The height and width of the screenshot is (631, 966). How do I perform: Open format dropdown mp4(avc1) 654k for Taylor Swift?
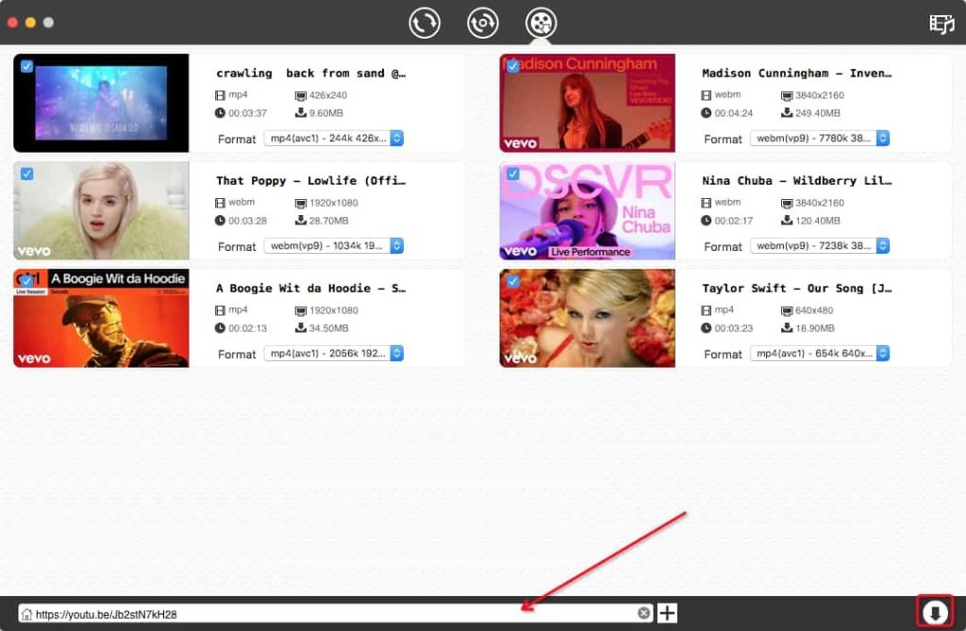(x=820, y=354)
